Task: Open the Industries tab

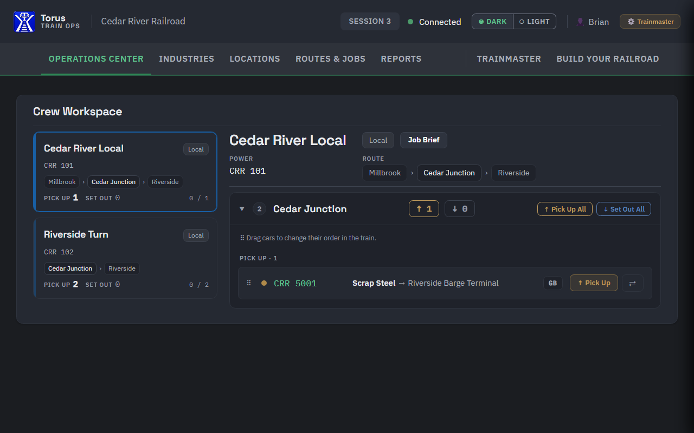Action: pos(187,59)
